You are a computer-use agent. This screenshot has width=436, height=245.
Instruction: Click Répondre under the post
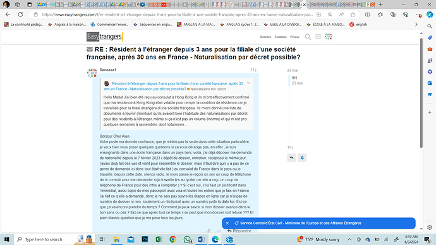click(239, 231)
